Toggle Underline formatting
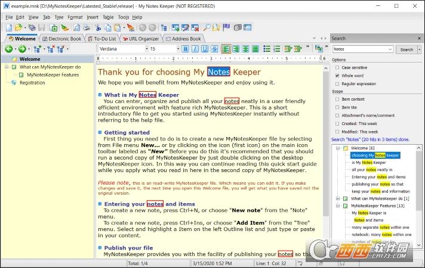This screenshot has width=425, height=268. click(x=205, y=49)
